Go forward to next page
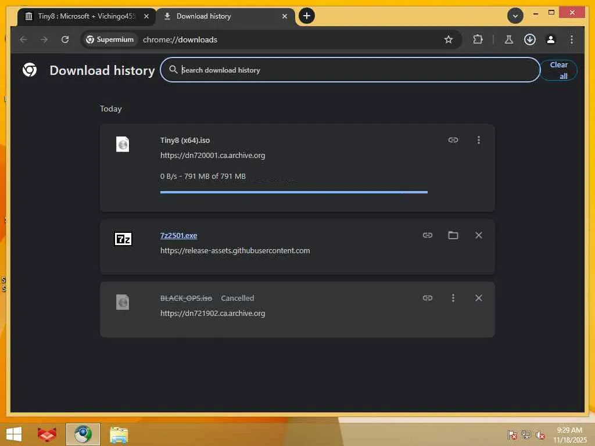The height and width of the screenshot is (446, 595). pyautogui.click(x=44, y=39)
